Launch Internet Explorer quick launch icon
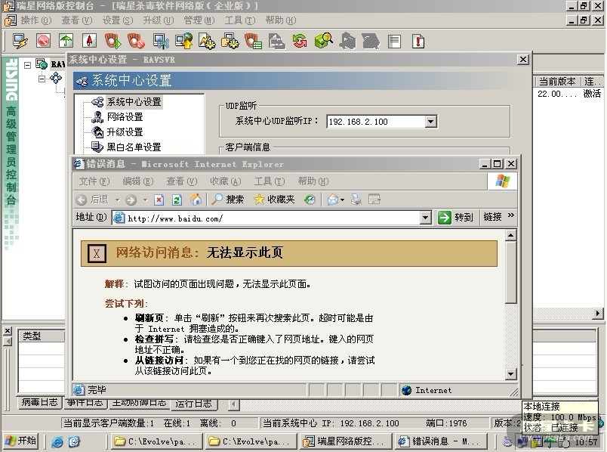The image size is (607, 452). point(57,441)
